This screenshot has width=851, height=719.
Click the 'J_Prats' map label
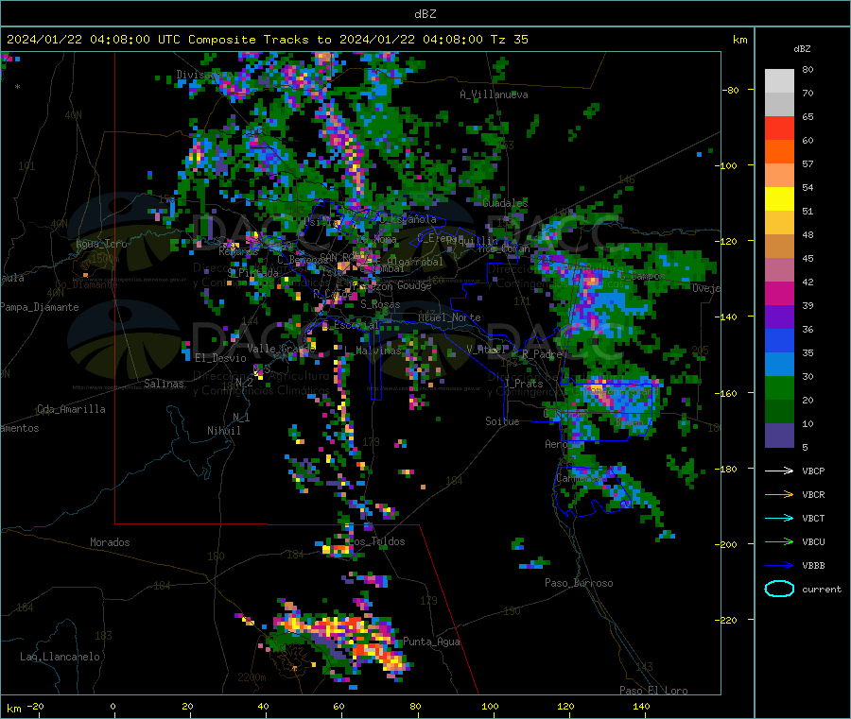(x=524, y=384)
